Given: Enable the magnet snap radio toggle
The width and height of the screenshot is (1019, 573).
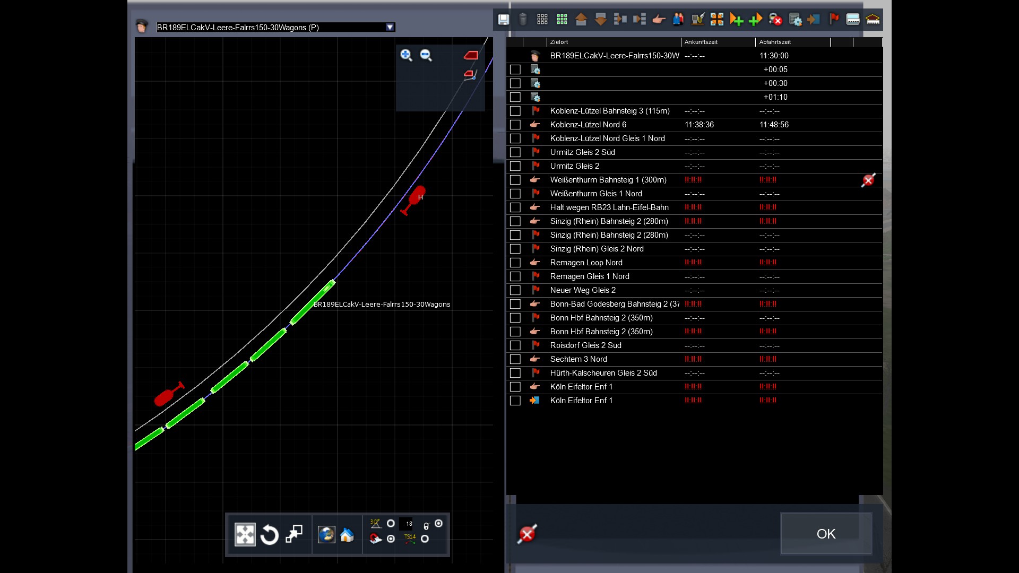Looking at the screenshot, I should (x=391, y=539).
